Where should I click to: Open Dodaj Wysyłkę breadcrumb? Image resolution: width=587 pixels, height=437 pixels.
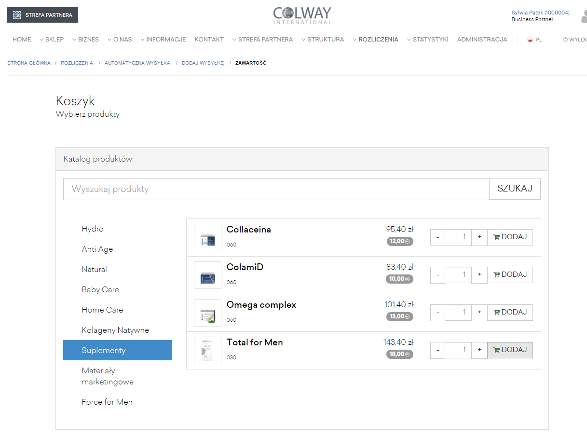203,63
